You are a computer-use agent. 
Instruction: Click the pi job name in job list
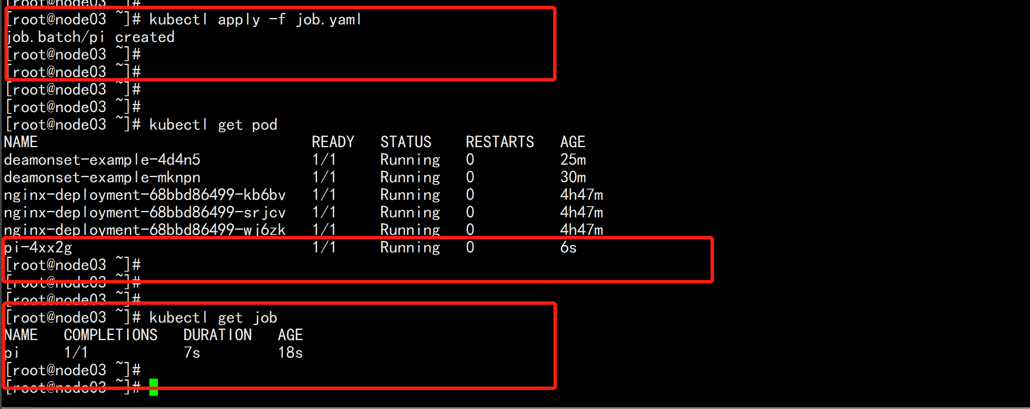click(x=12, y=353)
